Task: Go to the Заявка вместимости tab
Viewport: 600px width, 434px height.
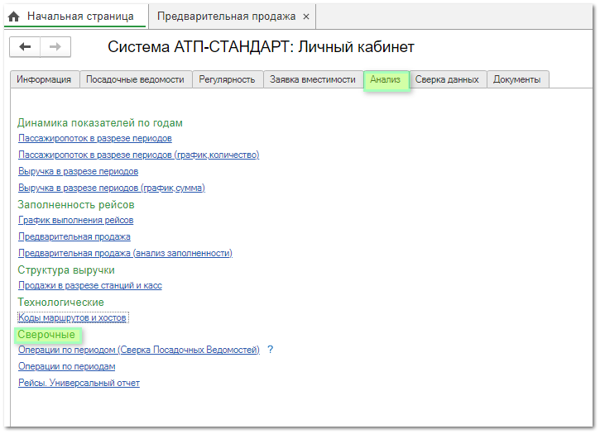Action: click(x=313, y=79)
